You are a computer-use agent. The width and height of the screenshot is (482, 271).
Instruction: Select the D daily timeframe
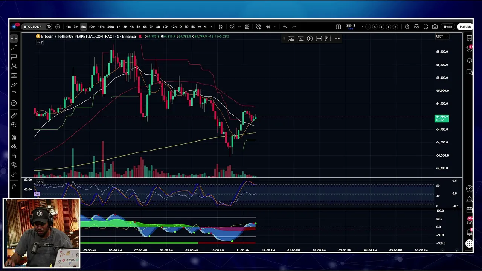[x=180, y=27]
